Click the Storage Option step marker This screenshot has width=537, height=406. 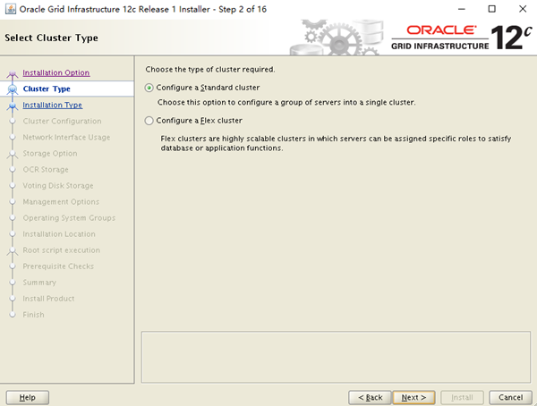coord(13,154)
